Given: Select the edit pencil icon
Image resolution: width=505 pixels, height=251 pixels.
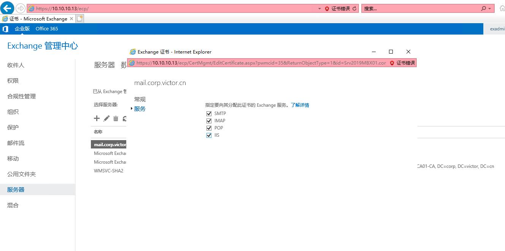Looking at the screenshot, I should click(x=106, y=118).
